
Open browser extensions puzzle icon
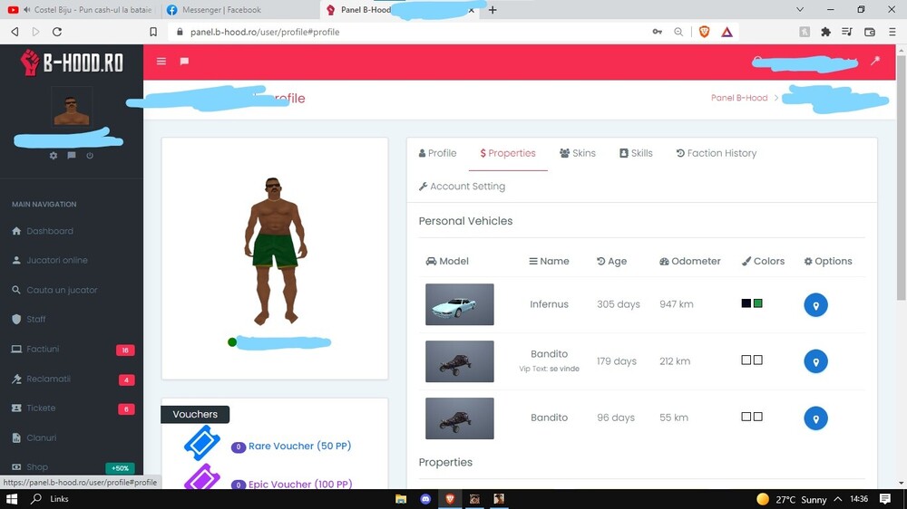tap(825, 32)
